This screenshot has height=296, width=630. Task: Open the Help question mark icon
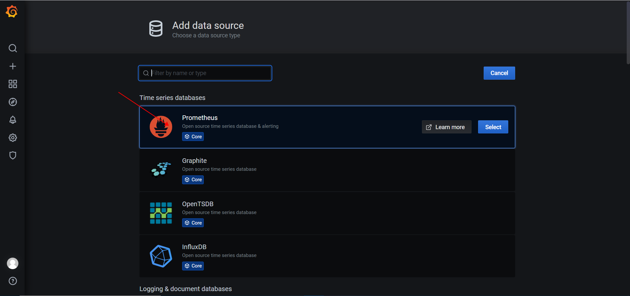(x=13, y=281)
